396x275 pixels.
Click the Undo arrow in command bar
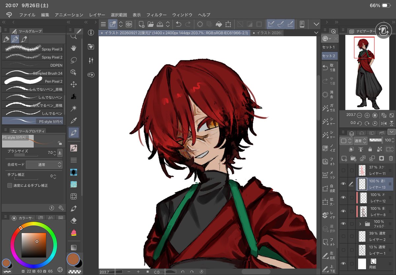pyautogui.click(x=178, y=24)
